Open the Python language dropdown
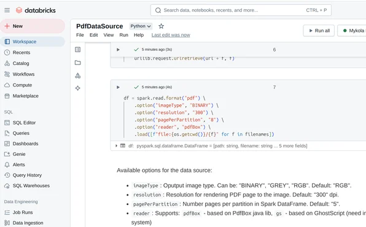The image size is (366, 227). 141,26
